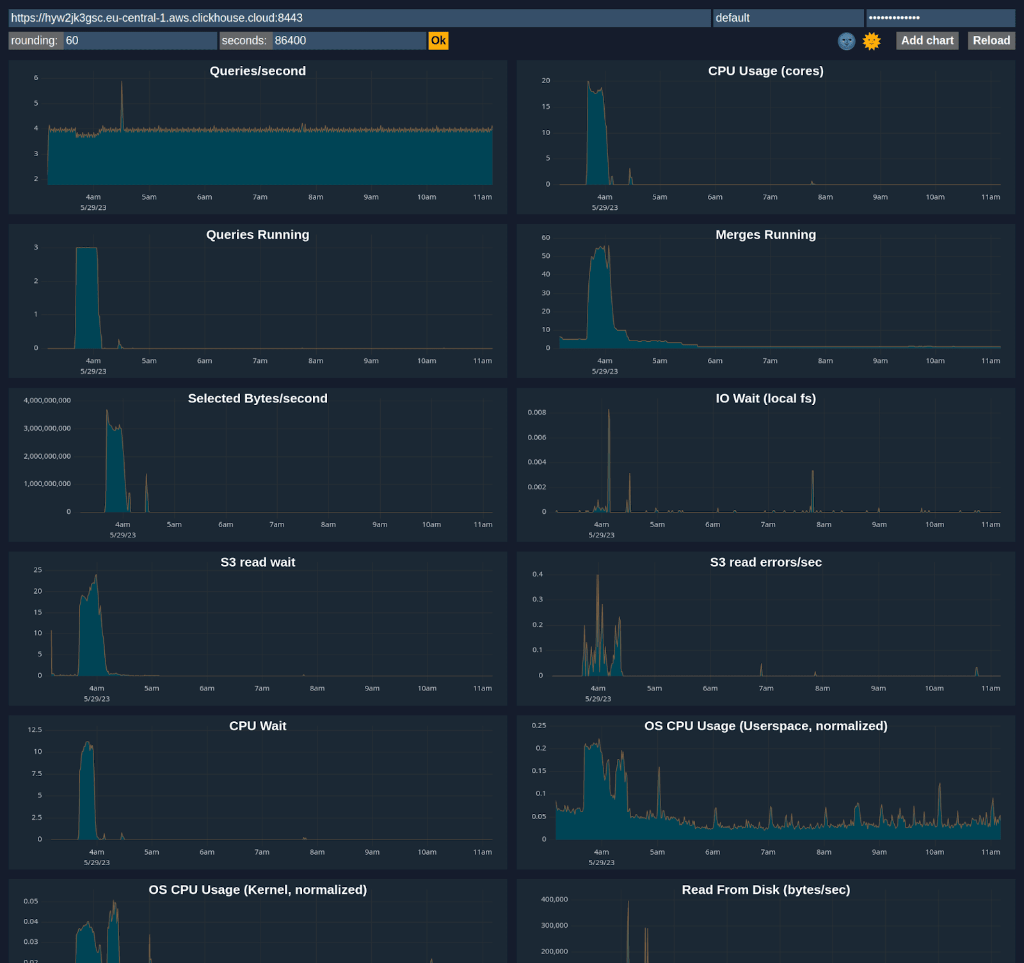Focus the ClickHouse server URL field
Image resolution: width=1024 pixels, height=963 pixels.
[358, 18]
